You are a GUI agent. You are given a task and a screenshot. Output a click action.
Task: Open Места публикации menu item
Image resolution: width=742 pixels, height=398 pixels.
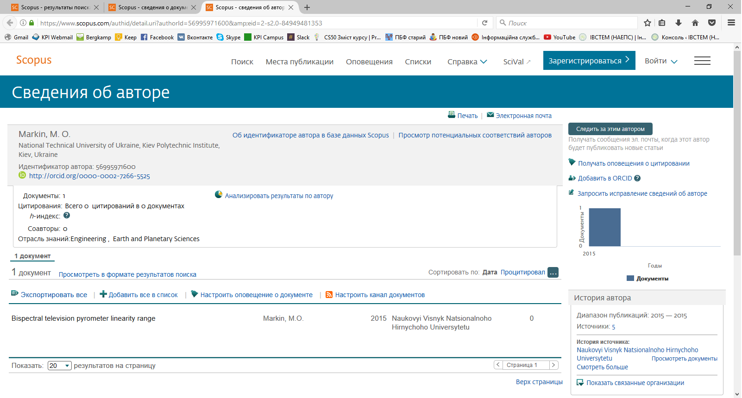coord(300,62)
